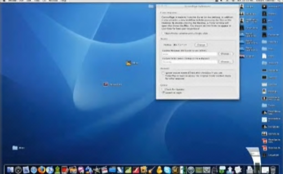Image resolution: width=283 pixels, height=174 pixels.
Task: Open Dashboard from the Dock
Action: click(x=18, y=170)
